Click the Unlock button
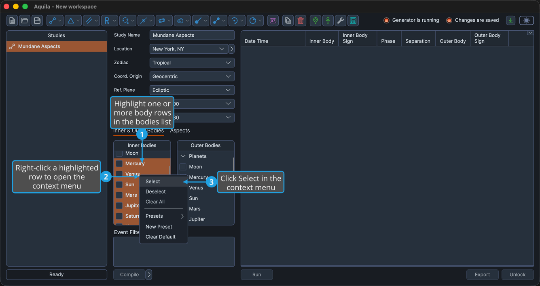Image resolution: width=540 pixels, height=286 pixels. coord(518,275)
